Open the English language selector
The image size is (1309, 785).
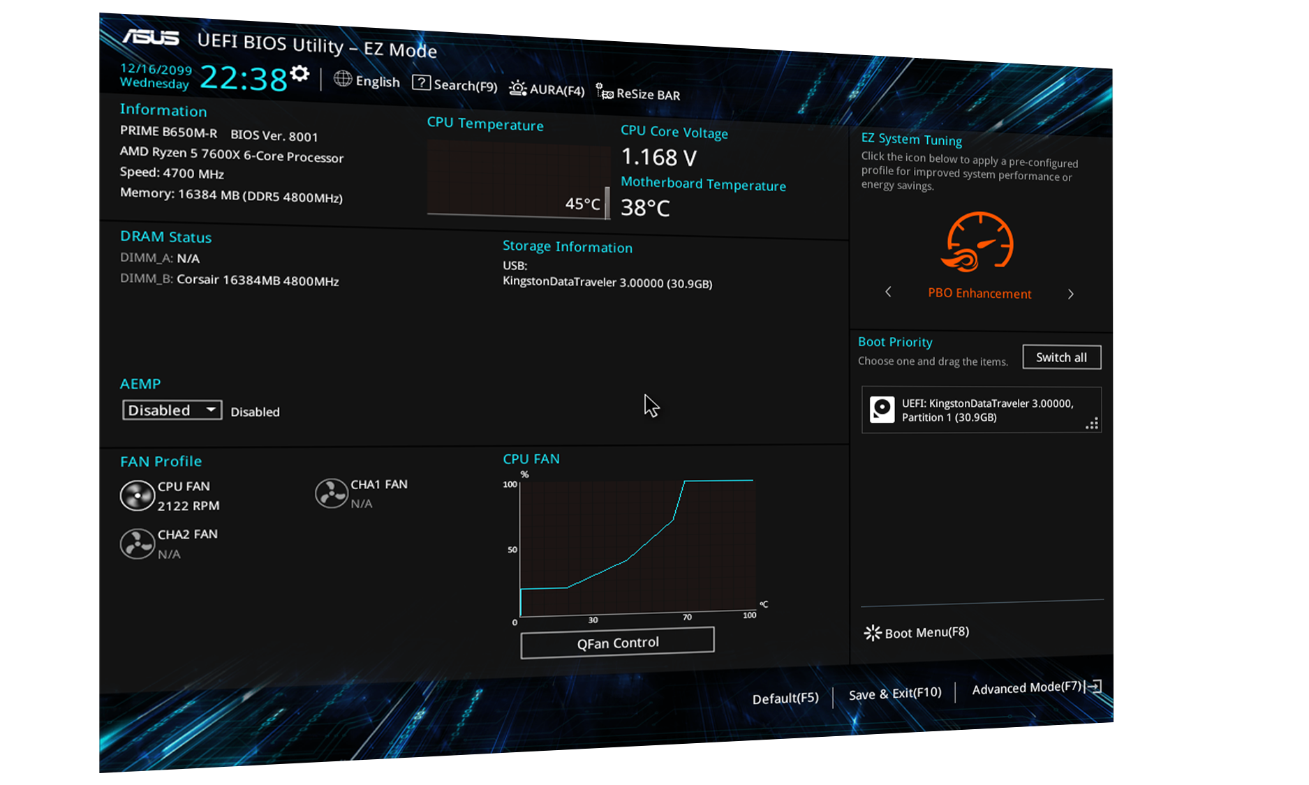click(367, 81)
